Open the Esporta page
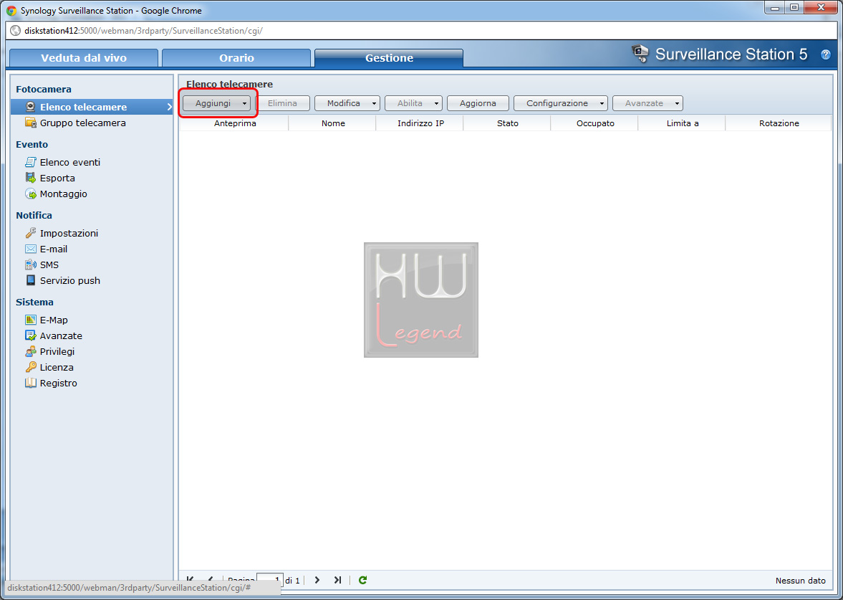 [x=57, y=178]
